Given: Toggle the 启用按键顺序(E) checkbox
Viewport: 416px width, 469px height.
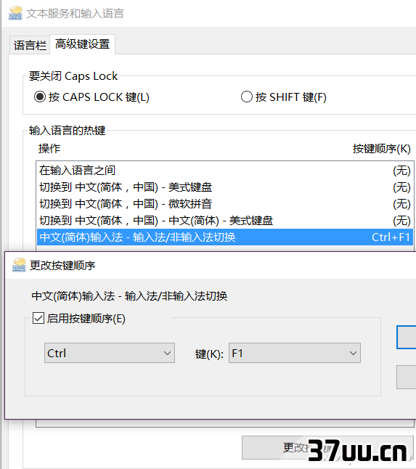Looking at the screenshot, I should [x=38, y=318].
